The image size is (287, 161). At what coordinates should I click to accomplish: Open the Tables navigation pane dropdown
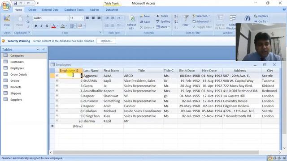(x=38, y=50)
